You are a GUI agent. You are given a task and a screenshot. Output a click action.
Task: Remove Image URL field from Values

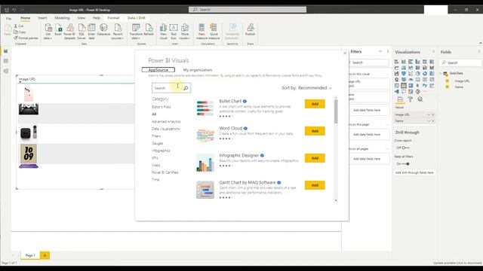coord(432,114)
